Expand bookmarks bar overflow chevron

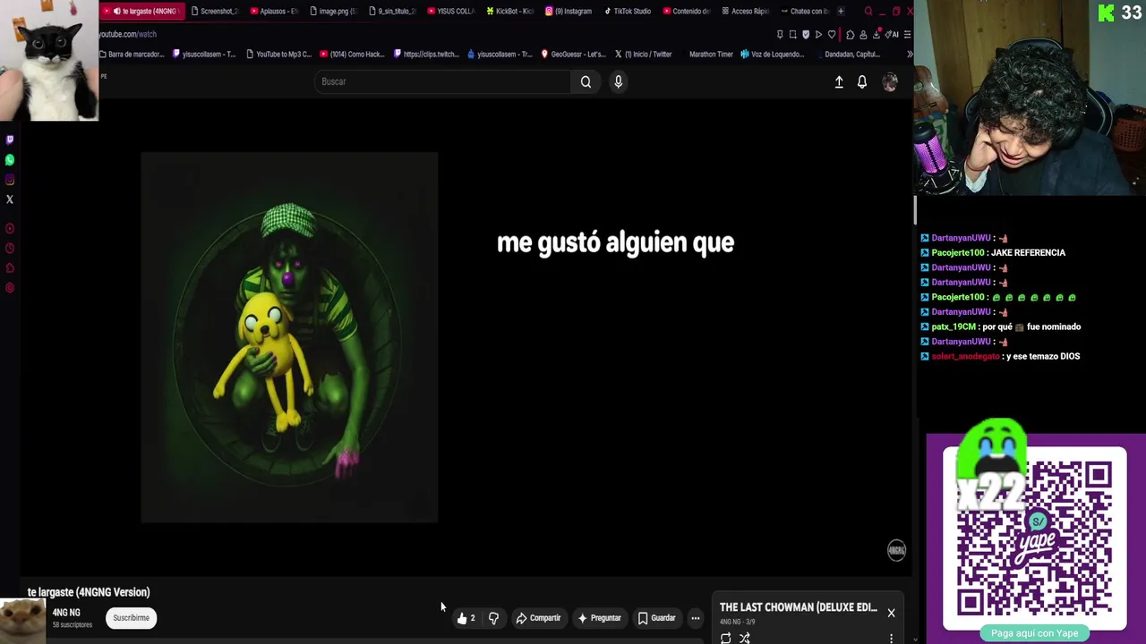[910, 55]
